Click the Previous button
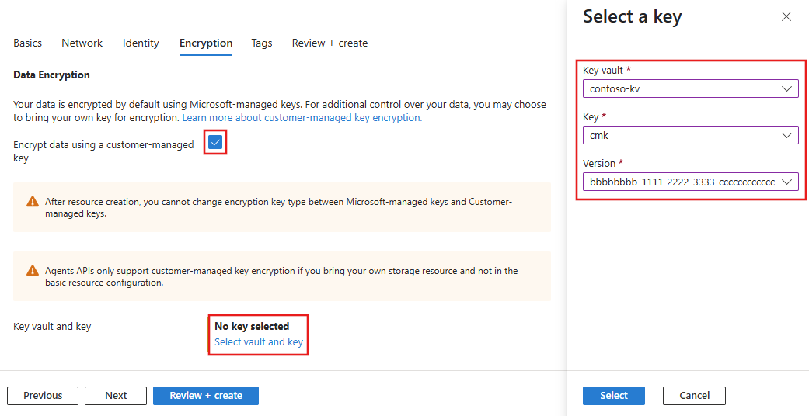 pyautogui.click(x=43, y=396)
